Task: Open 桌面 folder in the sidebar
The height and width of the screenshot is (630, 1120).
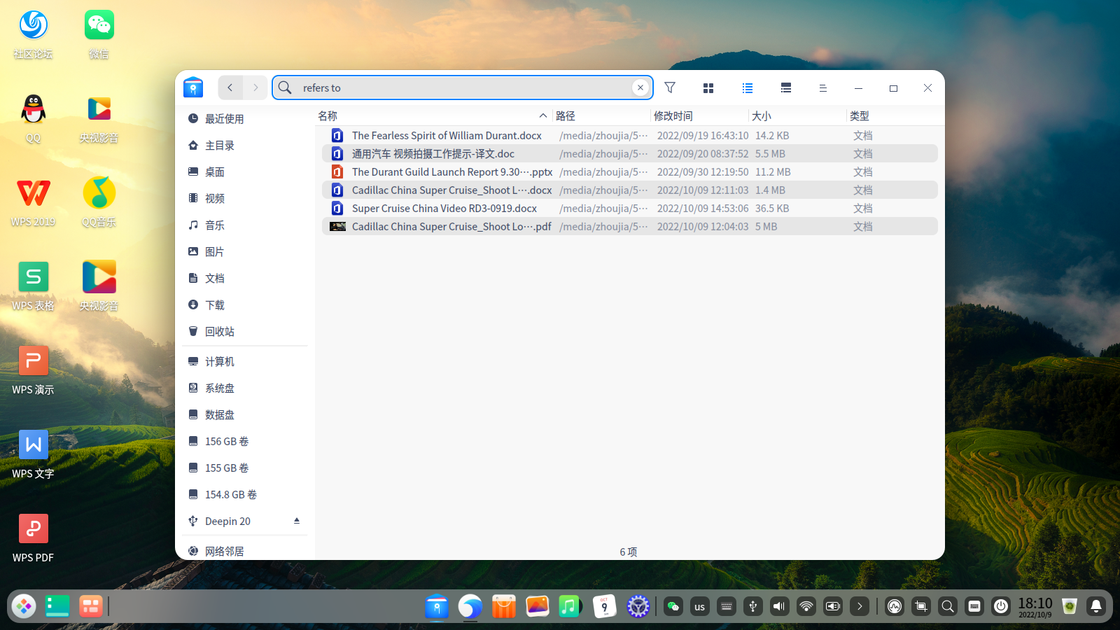Action: click(245, 172)
